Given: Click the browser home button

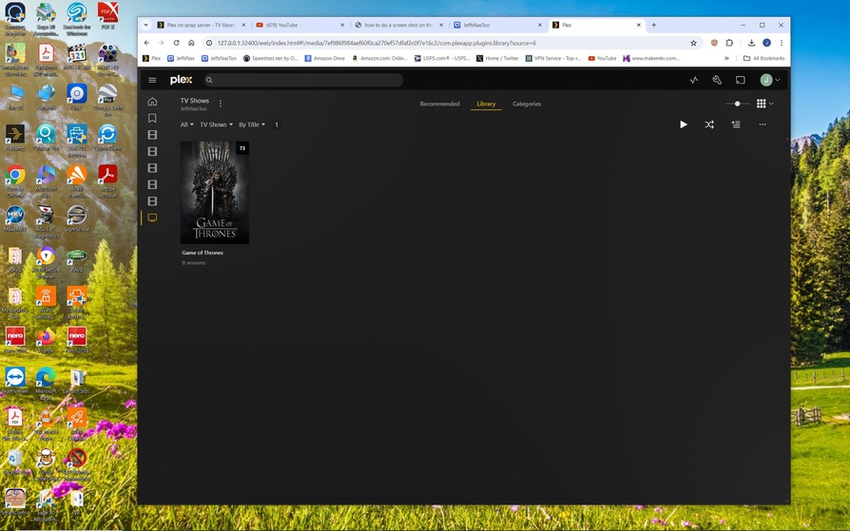Looking at the screenshot, I should pyautogui.click(x=191, y=43).
